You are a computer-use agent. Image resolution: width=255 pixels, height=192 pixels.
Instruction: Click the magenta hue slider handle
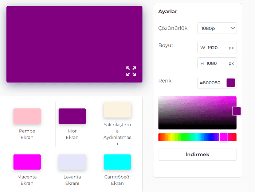pyautogui.click(x=224, y=137)
